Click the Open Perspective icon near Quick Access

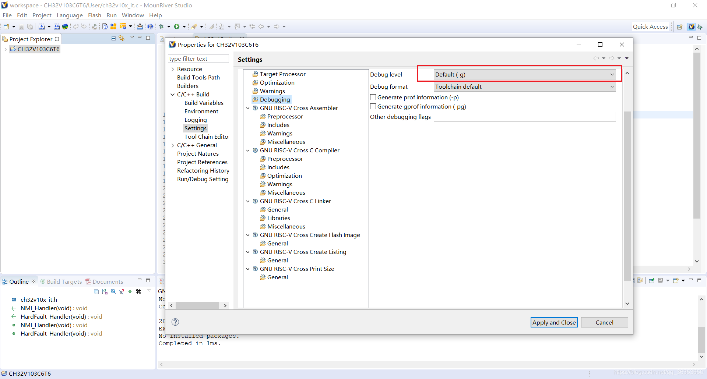click(x=680, y=26)
